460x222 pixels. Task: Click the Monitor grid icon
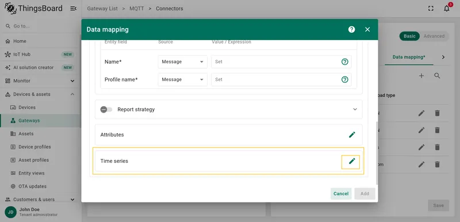pos(8,81)
